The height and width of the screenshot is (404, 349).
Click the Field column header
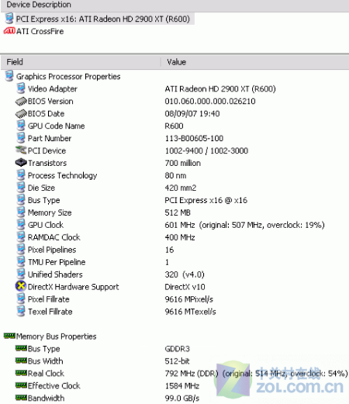coord(15,62)
